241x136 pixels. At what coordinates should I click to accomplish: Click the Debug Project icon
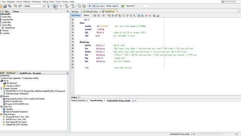pos(84,6)
